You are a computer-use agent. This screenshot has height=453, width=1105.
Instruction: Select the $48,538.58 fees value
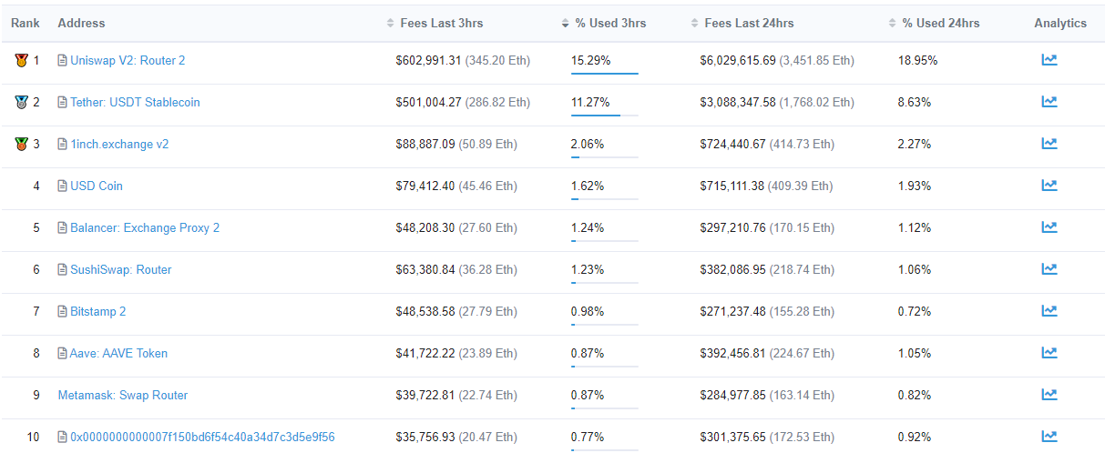[x=425, y=312]
